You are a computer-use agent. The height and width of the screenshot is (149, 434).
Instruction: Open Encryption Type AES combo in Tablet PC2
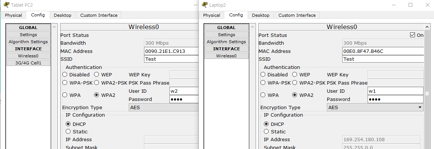point(164,108)
